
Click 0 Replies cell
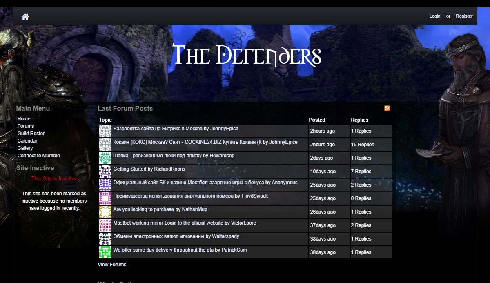tap(371, 198)
